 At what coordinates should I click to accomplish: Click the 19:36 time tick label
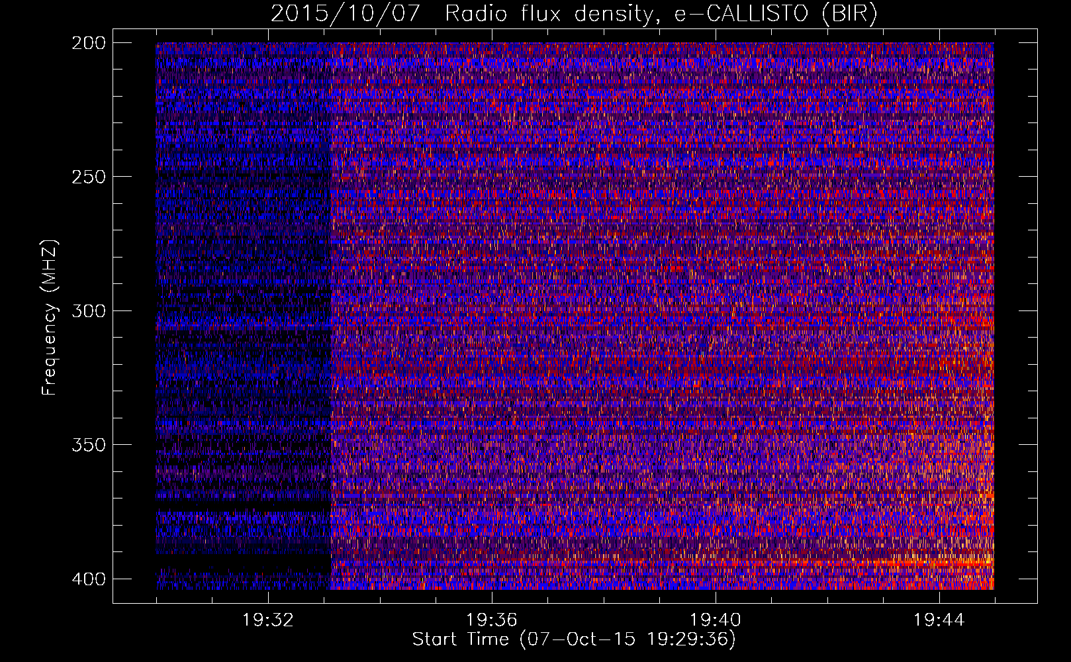(x=492, y=620)
